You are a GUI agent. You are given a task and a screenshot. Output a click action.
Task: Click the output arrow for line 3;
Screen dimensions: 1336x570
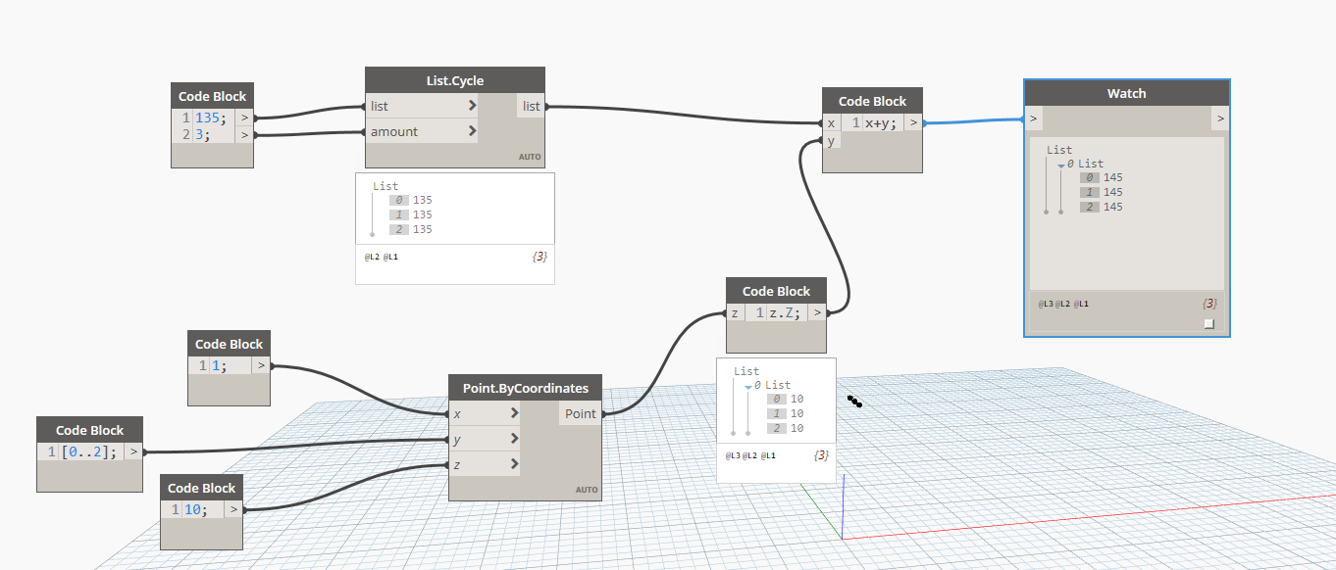tap(244, 135)
